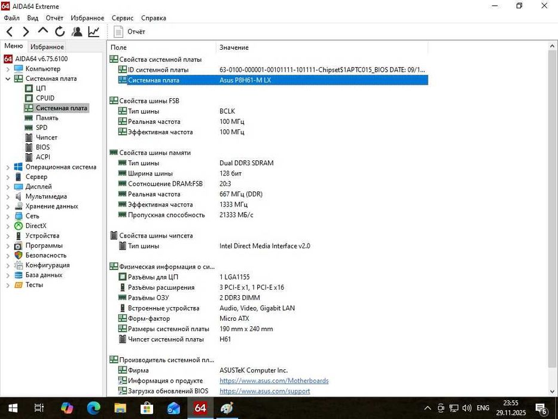
Task: Click the Программы icon in tree
Action: pos(19,246)
